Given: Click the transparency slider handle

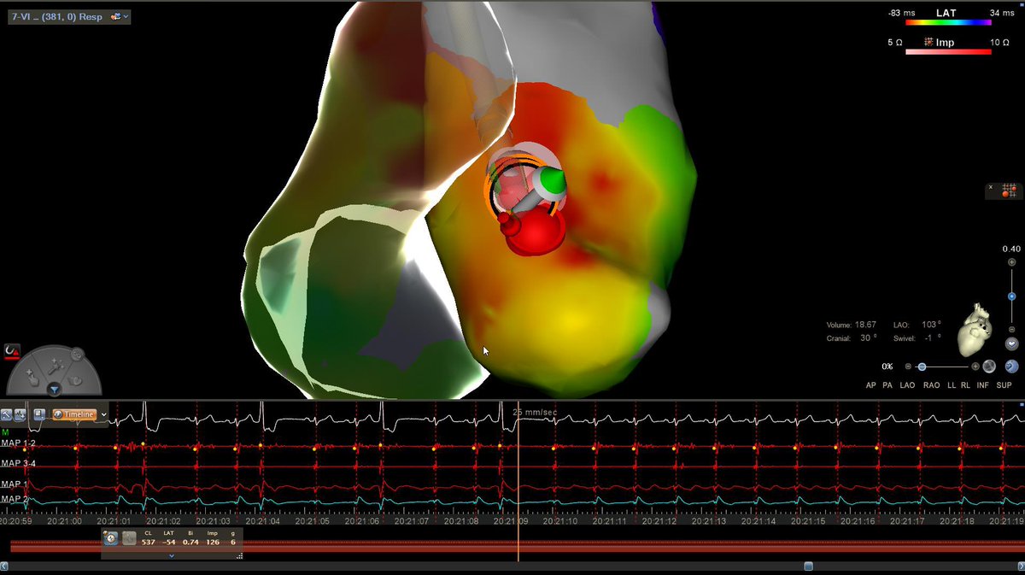Looking at the screenshot, I should coord(922,367).
